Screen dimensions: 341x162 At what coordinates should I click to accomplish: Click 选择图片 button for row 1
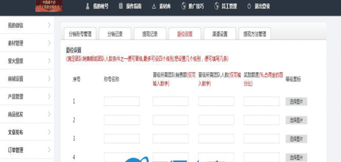pos(296,102)
